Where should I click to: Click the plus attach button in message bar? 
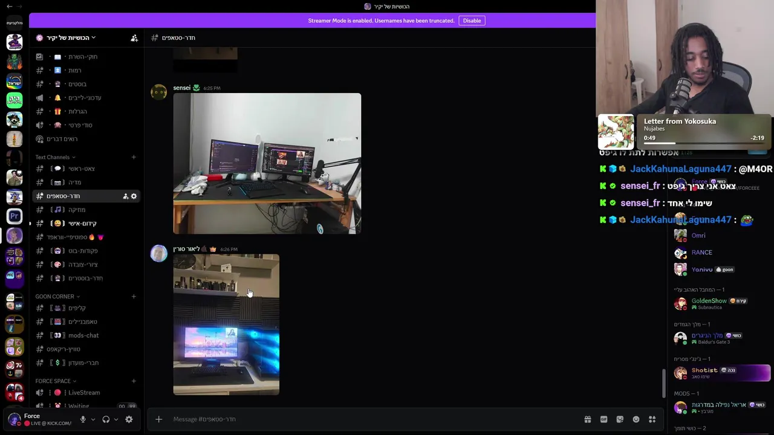pyautogui.click(x=158, y=419)
